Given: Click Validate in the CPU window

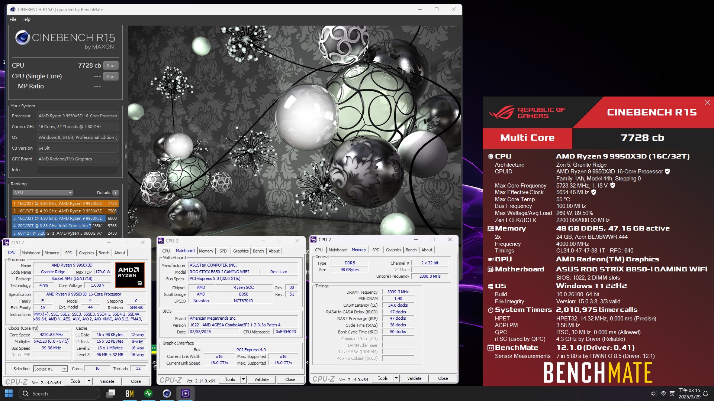Looking at the screenshot, I should click(107, 381).
